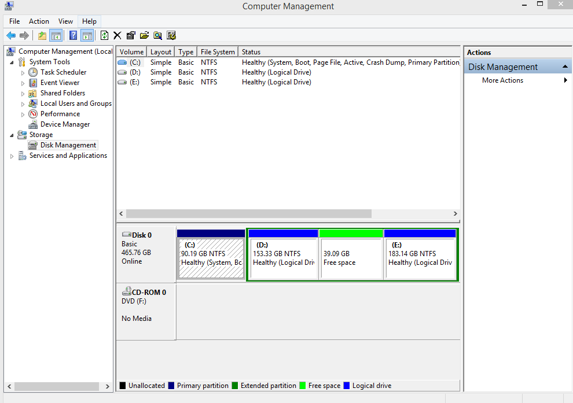573x403 pixels.
Task: Open More Actions in the Actions pane
Action: (x=502, y=80)
